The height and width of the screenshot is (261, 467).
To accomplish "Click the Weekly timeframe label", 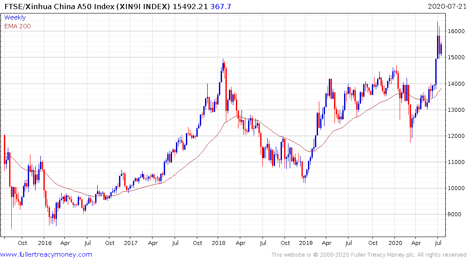I will 15,17.
